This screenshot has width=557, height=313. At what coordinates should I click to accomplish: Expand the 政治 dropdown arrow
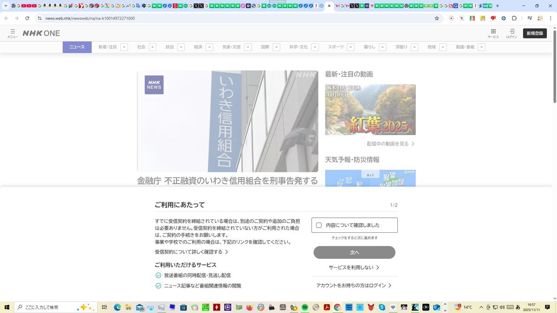coord(181,47)
